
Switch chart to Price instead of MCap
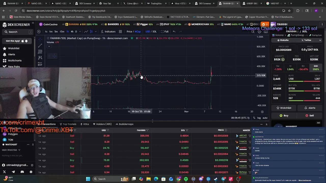click(x=129, y=32)
